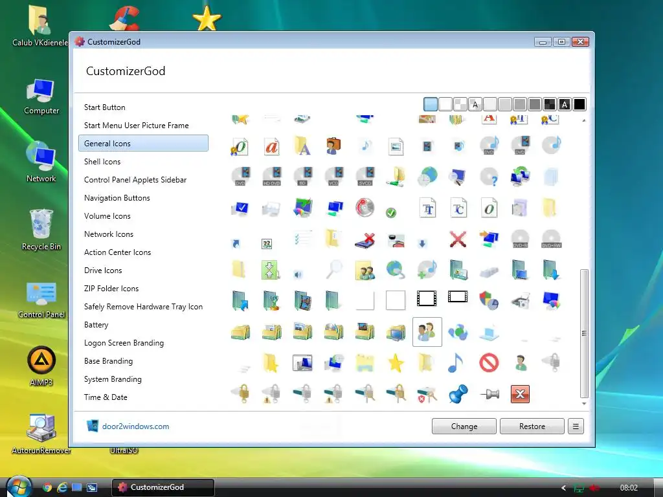The height and width of the screenshot is (497, 663).
Task: Click the scrollbar up arrow
Action: 584,120
